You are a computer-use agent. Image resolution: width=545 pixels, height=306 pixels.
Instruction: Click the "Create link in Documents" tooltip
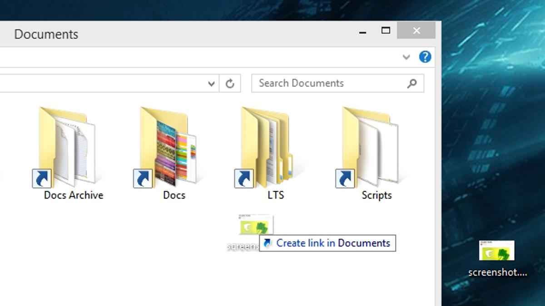coord(327,243)
